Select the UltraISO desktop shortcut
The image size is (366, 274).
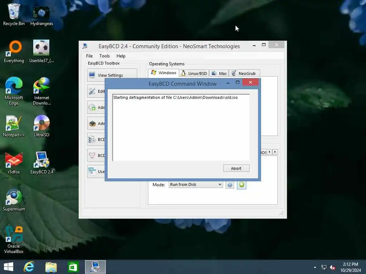(41, 126)
